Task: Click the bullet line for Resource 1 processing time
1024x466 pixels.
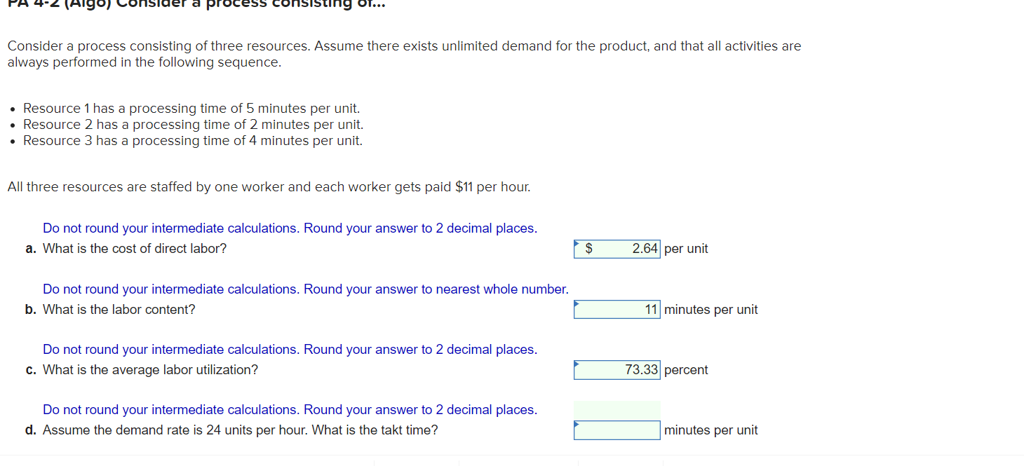Action: click(191, 108)
